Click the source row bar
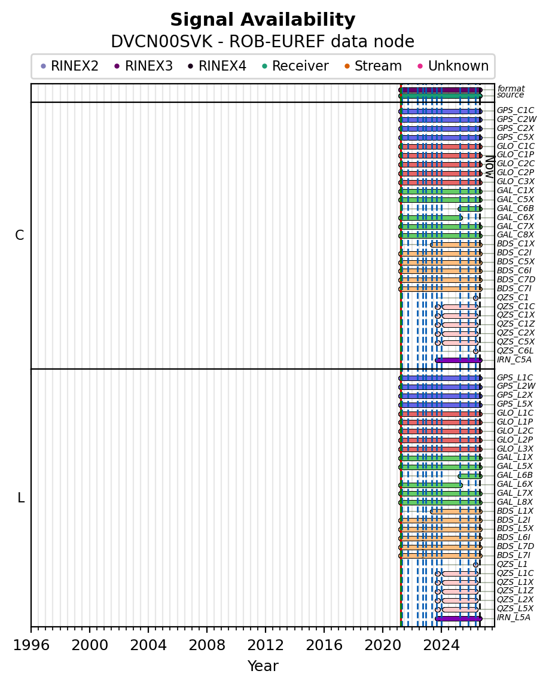This screenshot has height=686, width=549. [441, 96]
